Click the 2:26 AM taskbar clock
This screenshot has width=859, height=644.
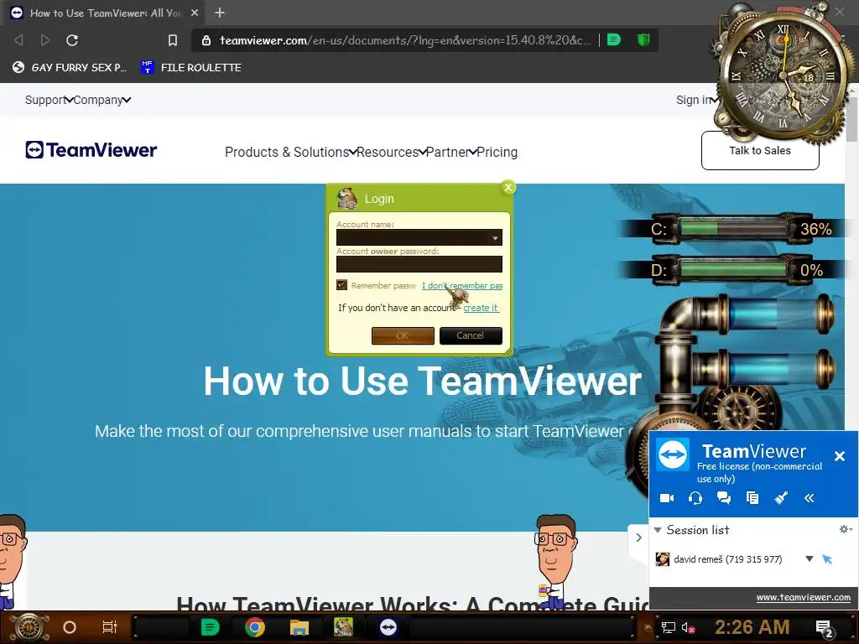click(x=752, y=627)
